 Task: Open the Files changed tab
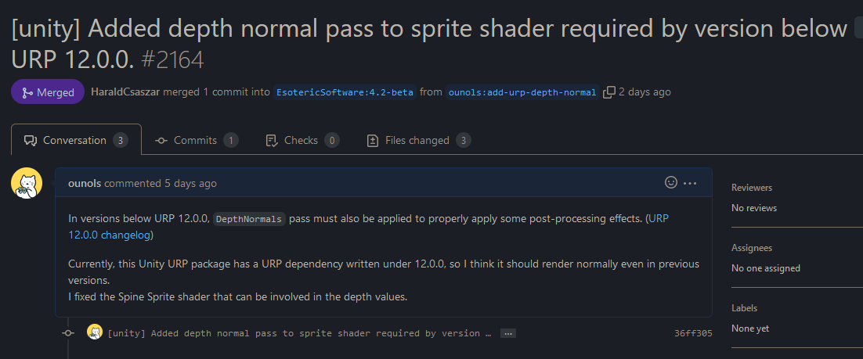click(x=418, y=140)
